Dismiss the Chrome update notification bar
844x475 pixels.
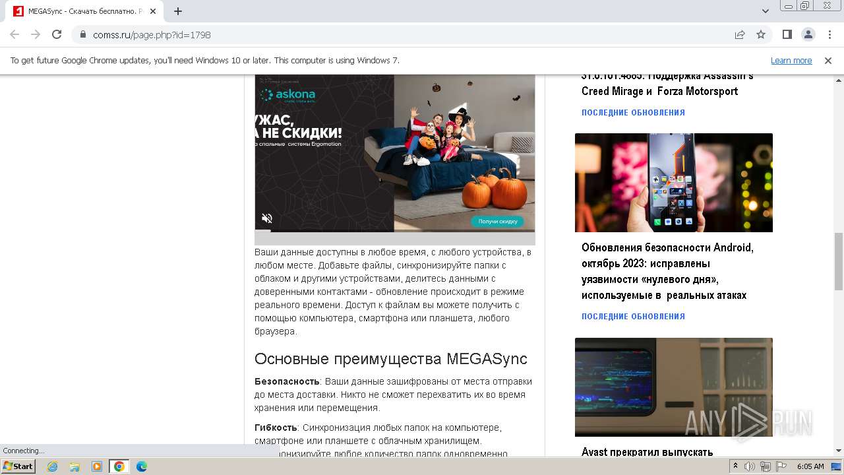[828, 60]
